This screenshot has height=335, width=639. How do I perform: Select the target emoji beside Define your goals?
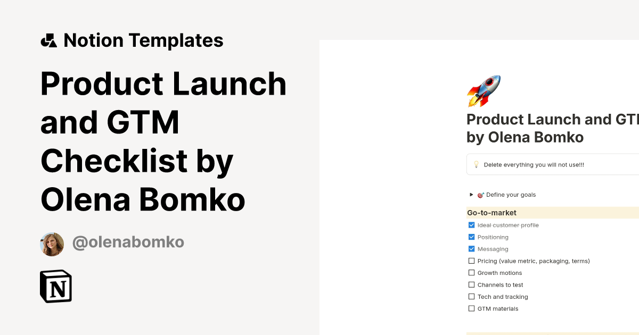[x=481, y=195]
